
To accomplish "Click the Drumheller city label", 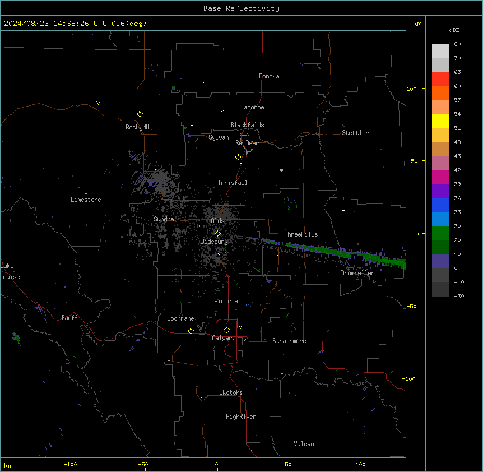I will click(x=357, y=273).
